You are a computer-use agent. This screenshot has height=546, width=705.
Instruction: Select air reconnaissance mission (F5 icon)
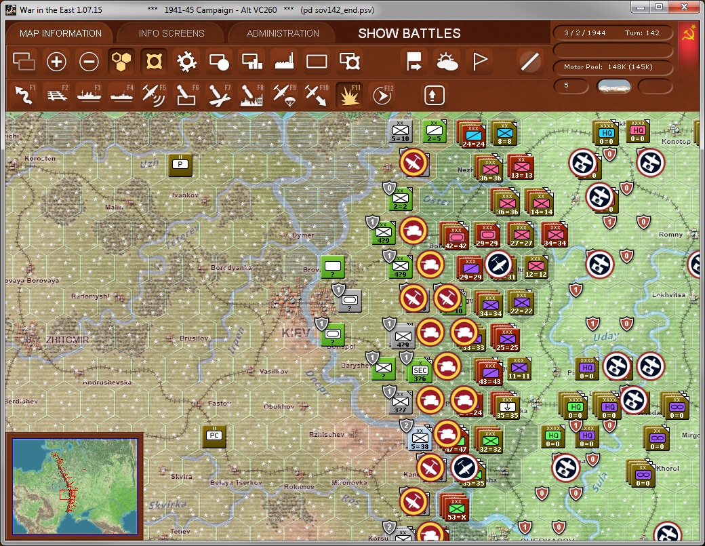(x=153, y=94)
